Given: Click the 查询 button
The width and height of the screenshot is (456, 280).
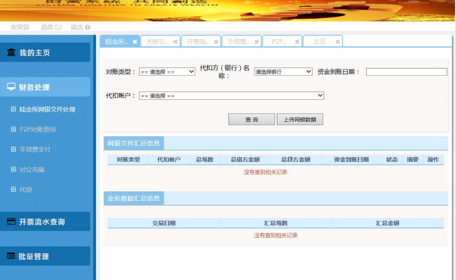Looking at the screenshot, I should 250,119.
